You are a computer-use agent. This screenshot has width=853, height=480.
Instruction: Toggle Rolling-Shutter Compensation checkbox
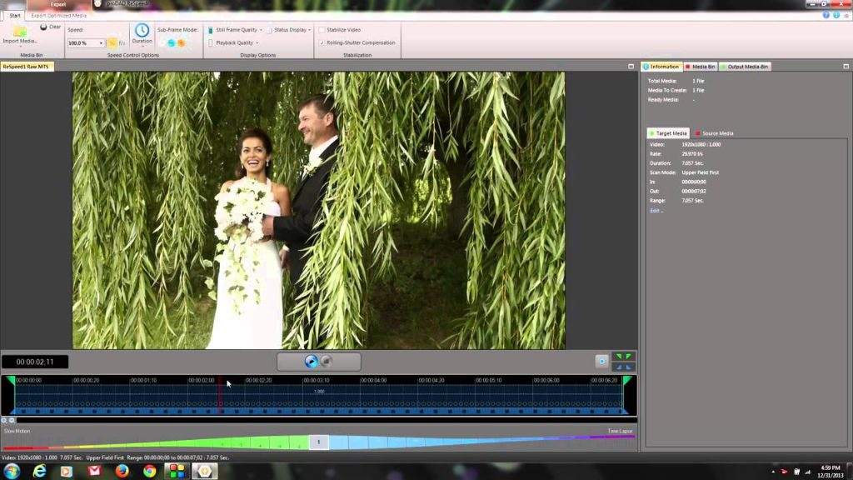coord(322,42)
